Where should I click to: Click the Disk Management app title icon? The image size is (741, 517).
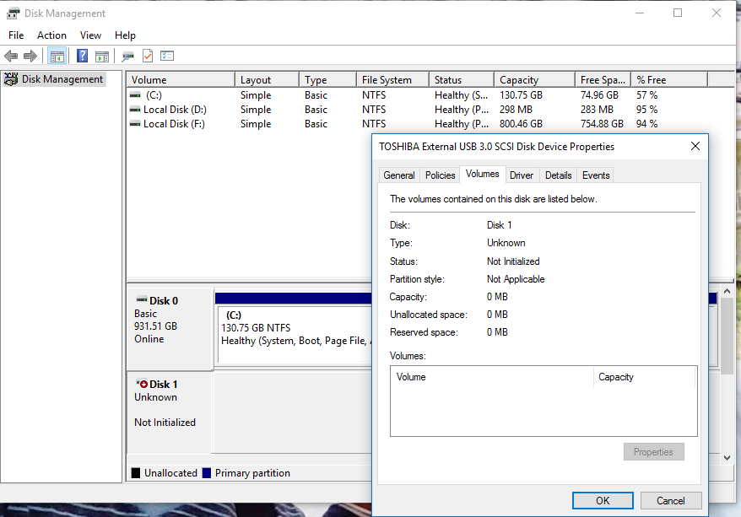(x=13, y=13)
